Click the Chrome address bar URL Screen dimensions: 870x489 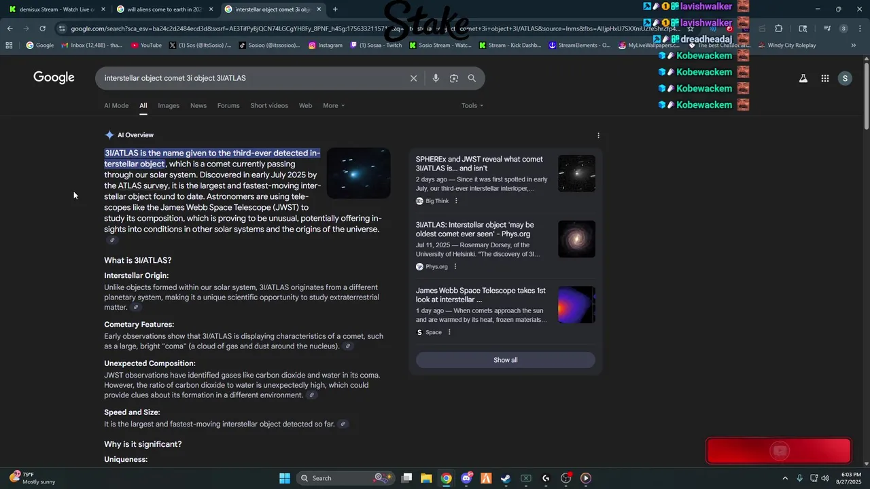click(x=374, y=29)
